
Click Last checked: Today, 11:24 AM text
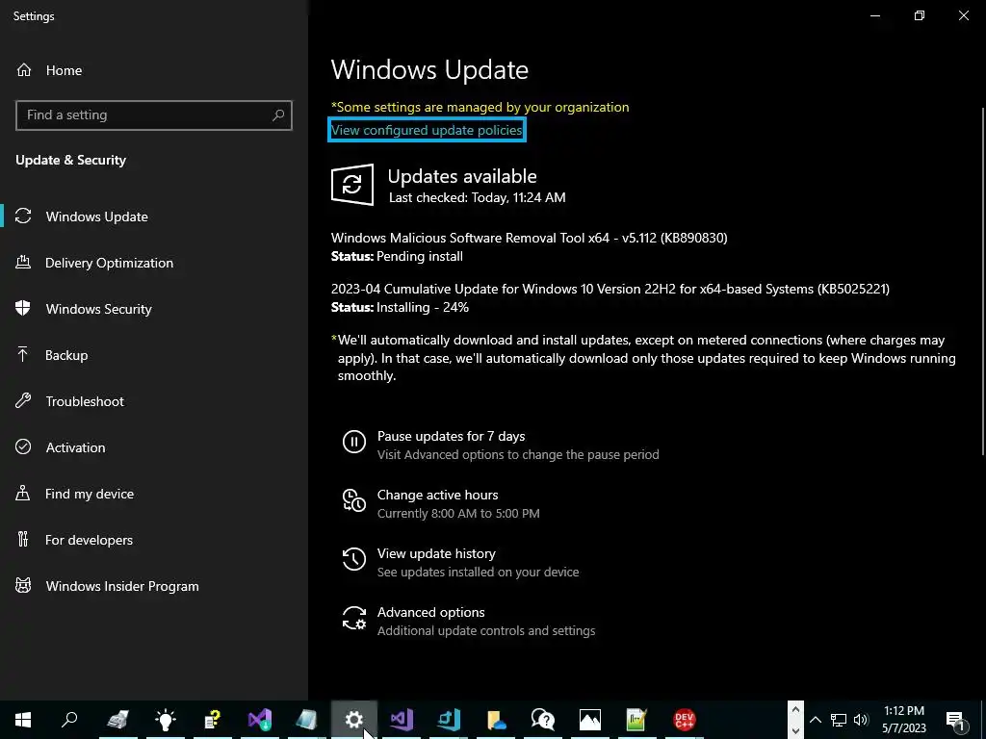[x=478, y=197]
